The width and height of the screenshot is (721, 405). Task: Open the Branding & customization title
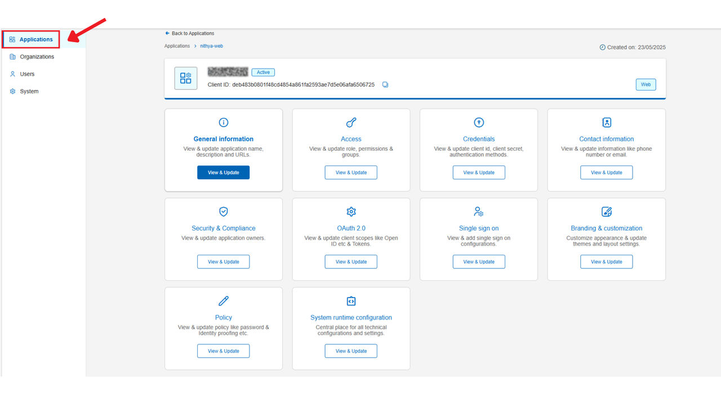[607, 228]
